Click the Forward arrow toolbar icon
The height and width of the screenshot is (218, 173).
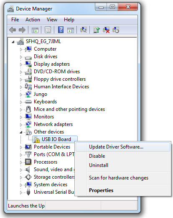point(22,30)
